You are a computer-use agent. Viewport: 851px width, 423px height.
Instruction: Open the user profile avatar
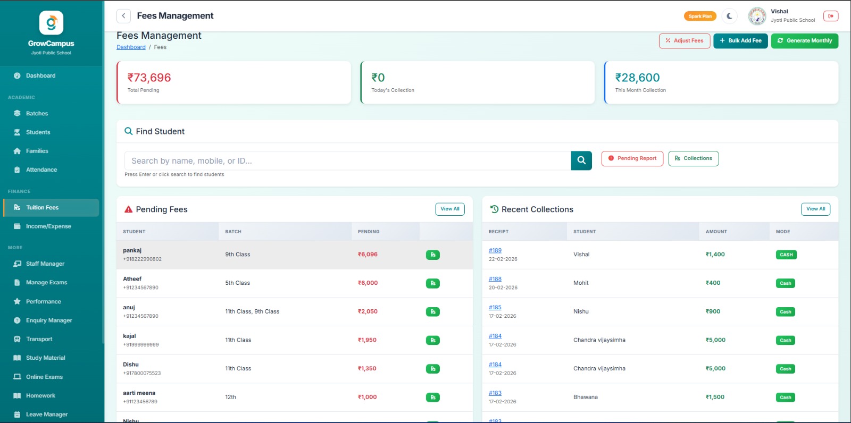(757, 16)
